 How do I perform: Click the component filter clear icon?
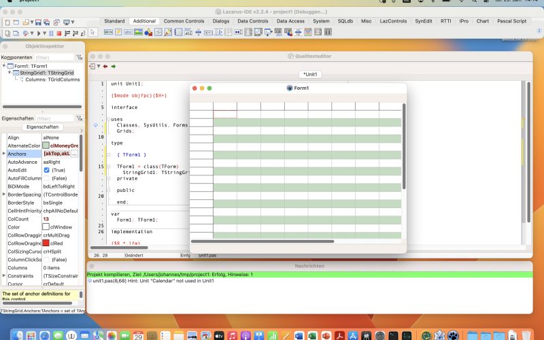78,58
